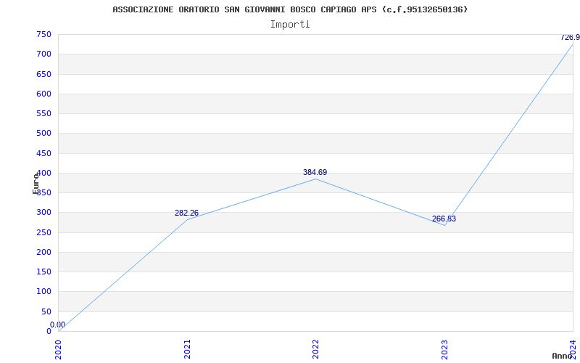The height and width of the screenshot is (363, 580).
Task: Click the 0.00 data label for 2020
Action: coord(58,325)
